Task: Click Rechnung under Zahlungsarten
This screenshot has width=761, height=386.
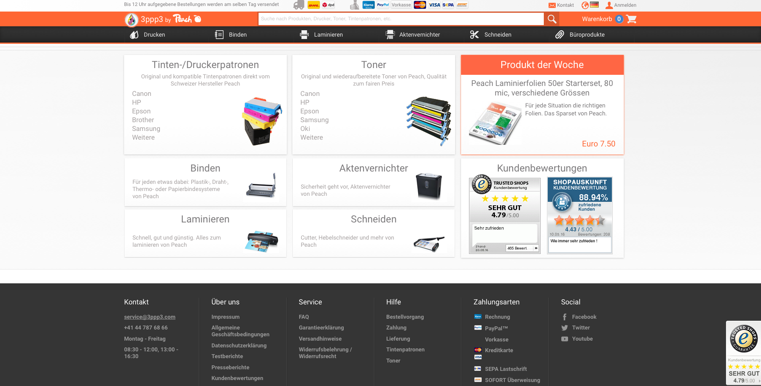Action: 497,317
